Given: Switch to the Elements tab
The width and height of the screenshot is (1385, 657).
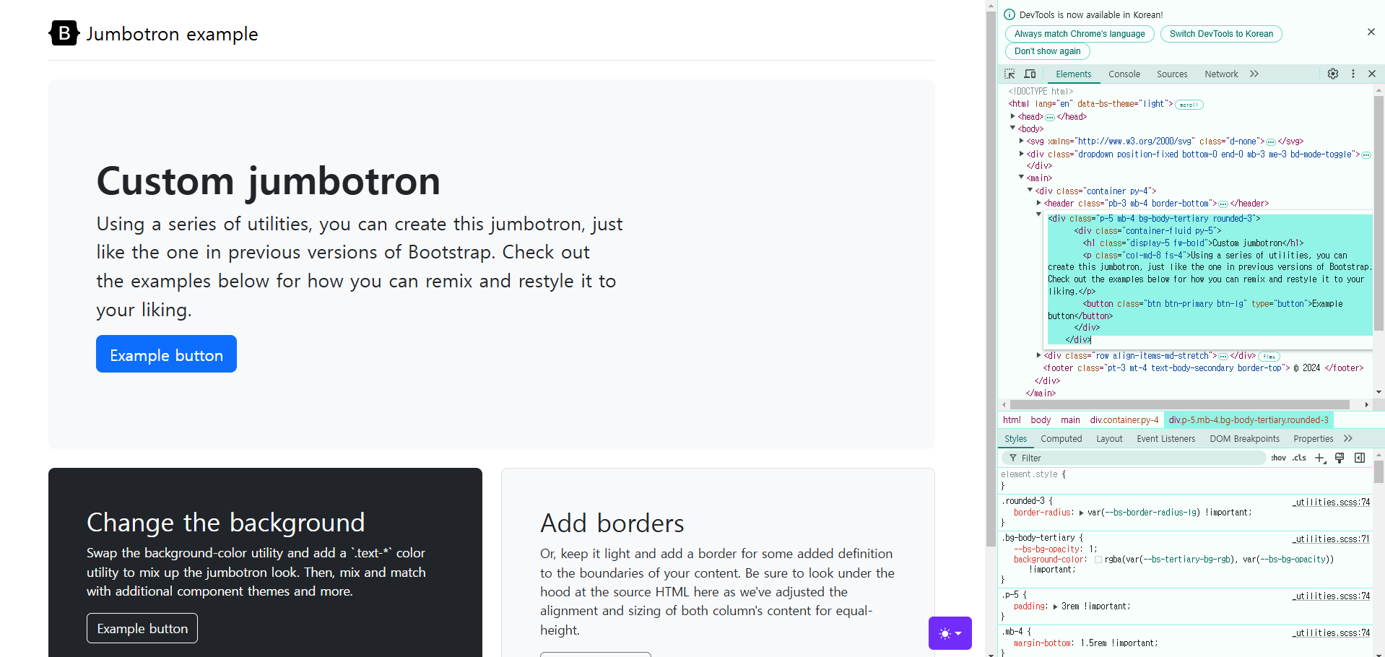Looking at the screenshot, I should click(x=1074, y=74).
